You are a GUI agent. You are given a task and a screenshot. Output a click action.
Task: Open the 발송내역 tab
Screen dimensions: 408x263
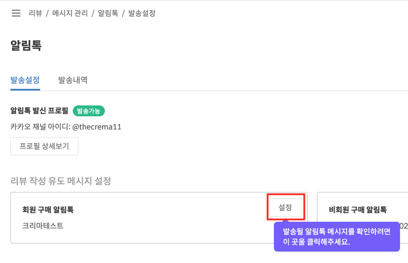click(73, 80)
